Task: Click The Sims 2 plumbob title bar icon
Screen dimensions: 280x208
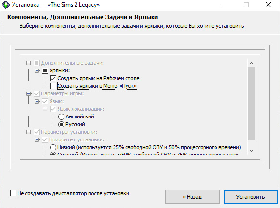Action: [x=6, y=5]
